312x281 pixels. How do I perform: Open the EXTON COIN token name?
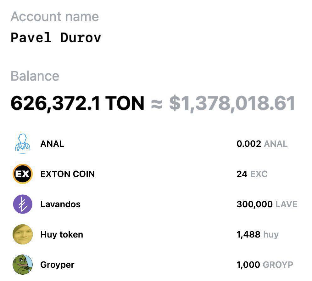(x=67, y=174)
